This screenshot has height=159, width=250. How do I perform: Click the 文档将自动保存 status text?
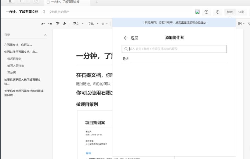[59, 12]
